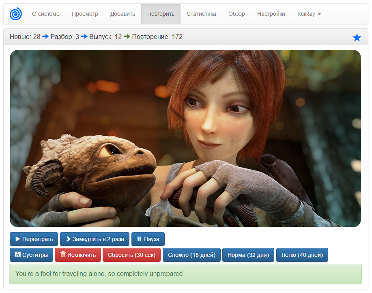The image size is (372, 293).
Task: Select the Повторить tab
Action: click(x=161, y=14)
